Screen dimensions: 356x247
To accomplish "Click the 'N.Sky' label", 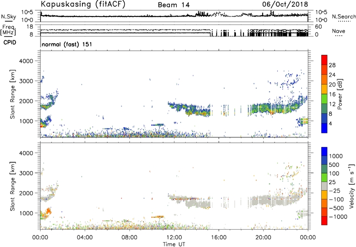I will [8, 16].
